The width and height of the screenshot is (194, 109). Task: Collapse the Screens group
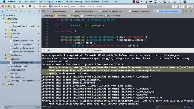pos(6,37)
